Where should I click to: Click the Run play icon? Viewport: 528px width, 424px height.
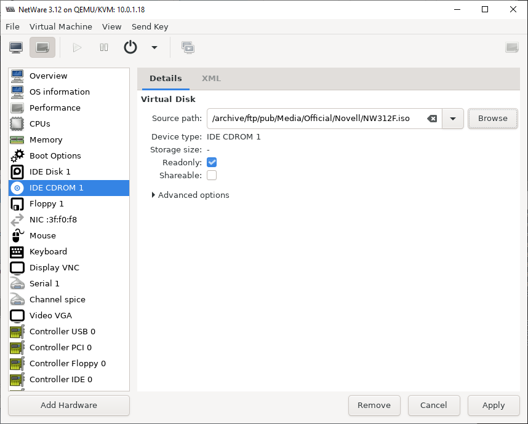coord(77,47)
